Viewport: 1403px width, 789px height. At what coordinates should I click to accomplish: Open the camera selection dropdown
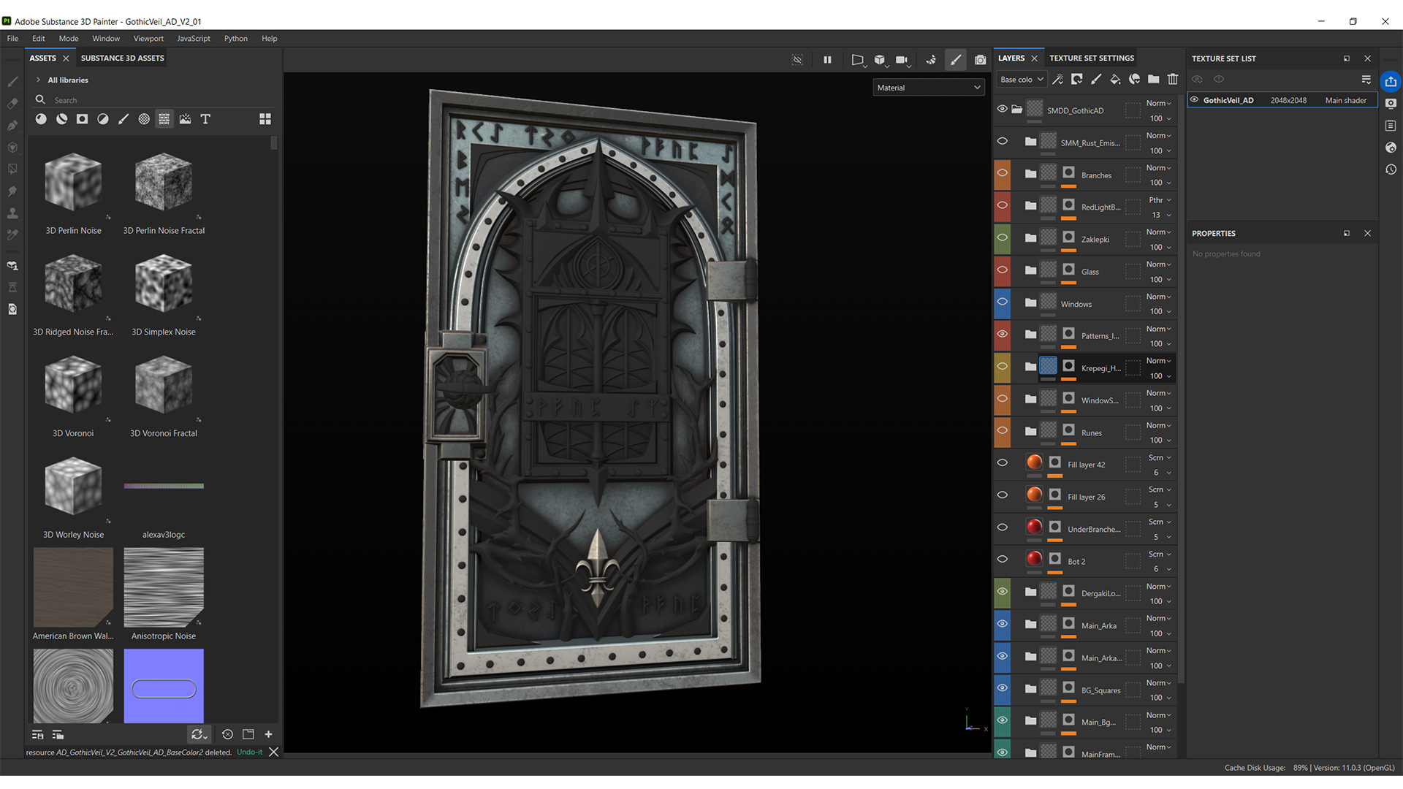click(x=903, y=60)
